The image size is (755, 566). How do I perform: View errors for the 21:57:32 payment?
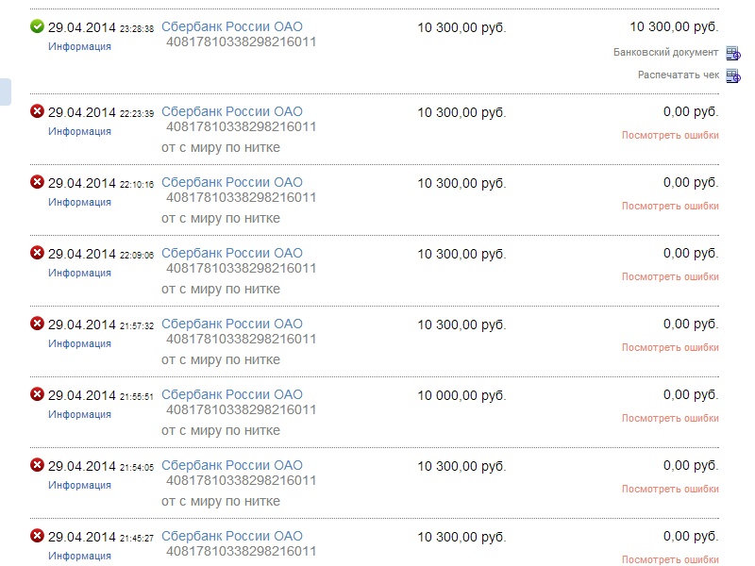[x=670, y=347]
